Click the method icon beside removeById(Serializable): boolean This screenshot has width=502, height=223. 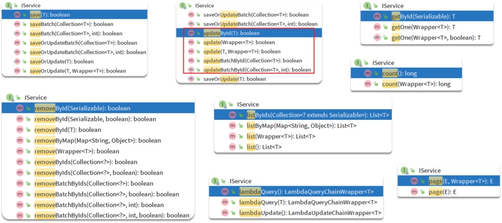(x=20, y=108)
